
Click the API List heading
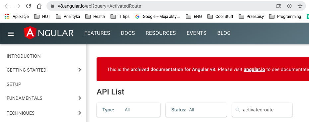[x=110, y=92]
